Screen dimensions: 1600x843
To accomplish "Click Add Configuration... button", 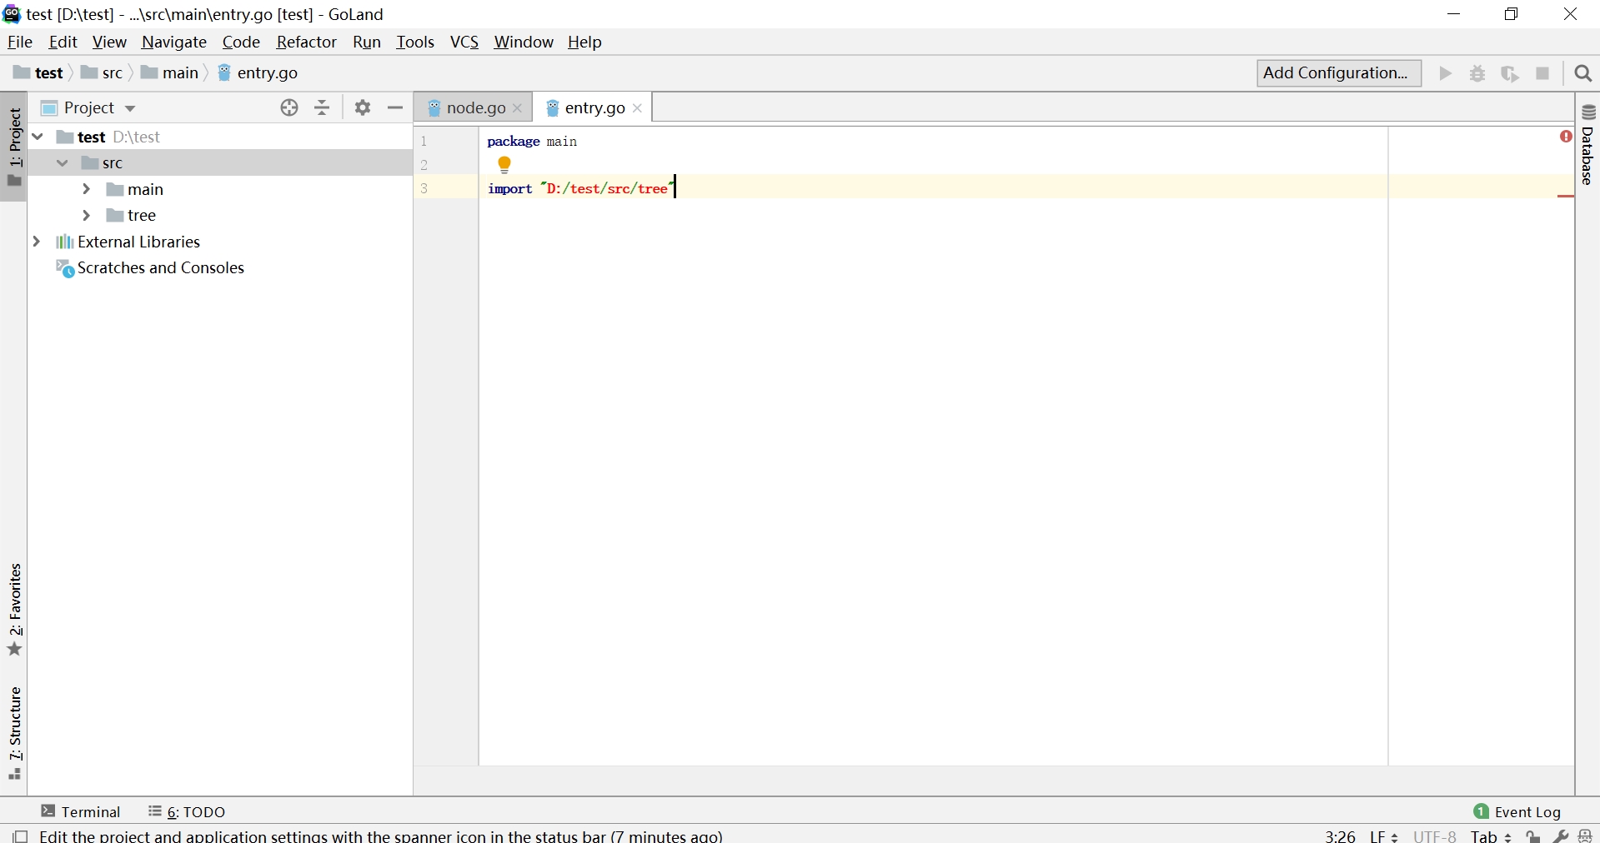I will (x=1339, y=73).
